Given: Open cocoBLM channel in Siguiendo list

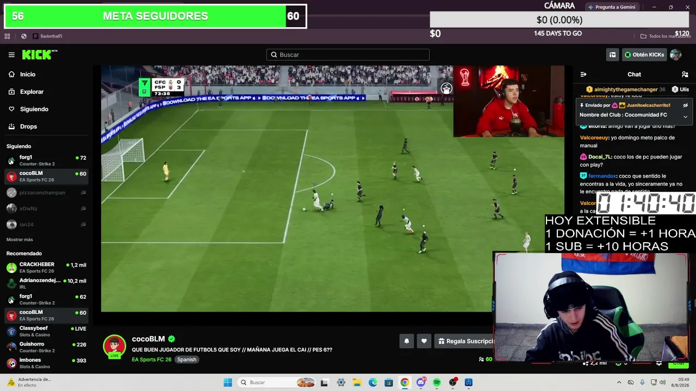Looking at the screenshot, I should (46, 176).
